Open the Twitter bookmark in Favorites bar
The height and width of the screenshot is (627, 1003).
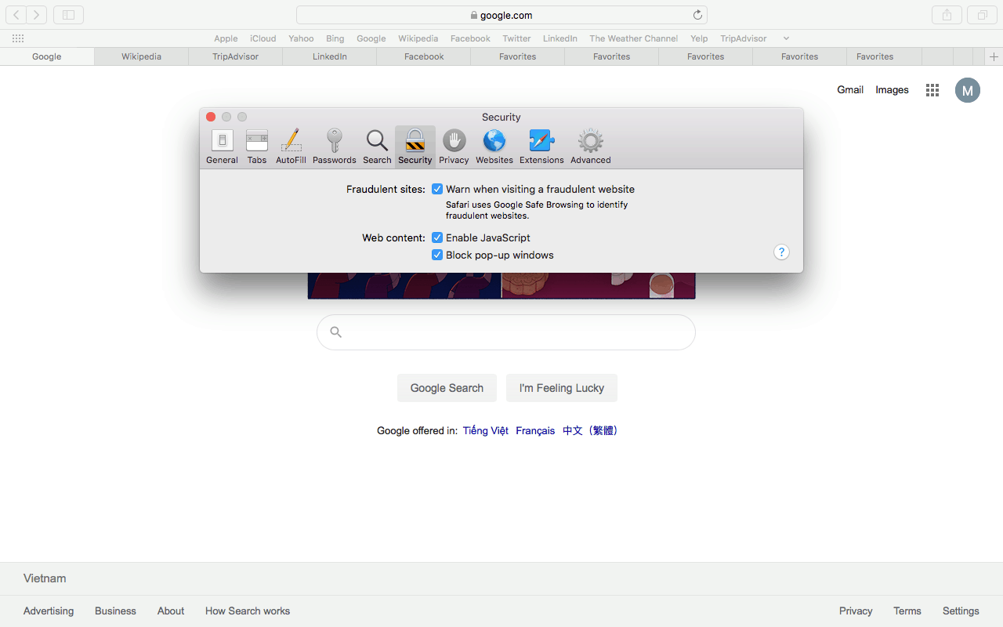point(516,38)
